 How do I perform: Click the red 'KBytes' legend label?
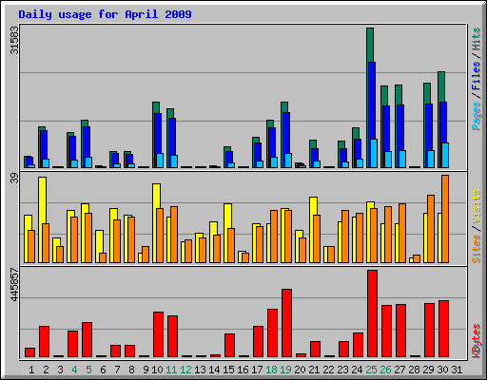477,341
